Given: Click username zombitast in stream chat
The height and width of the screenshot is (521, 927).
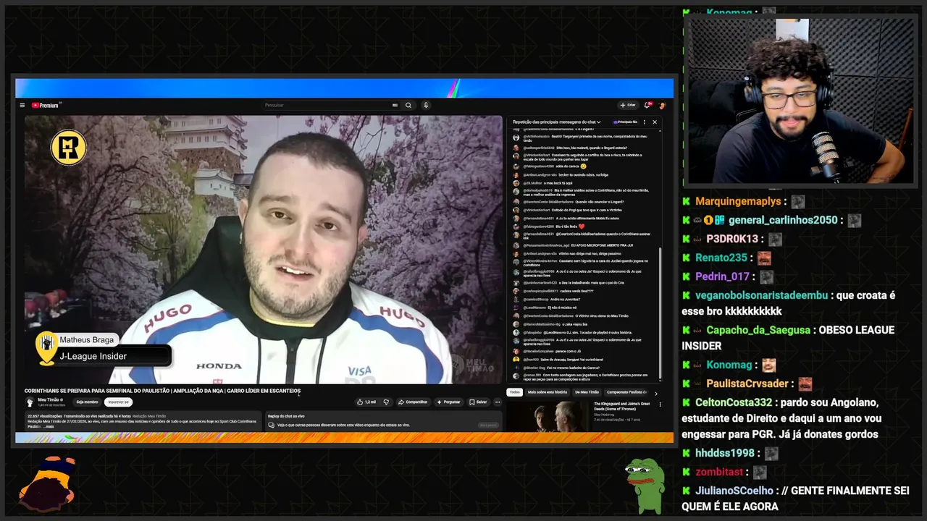Looking at the screenshot, I should [719, 472].
